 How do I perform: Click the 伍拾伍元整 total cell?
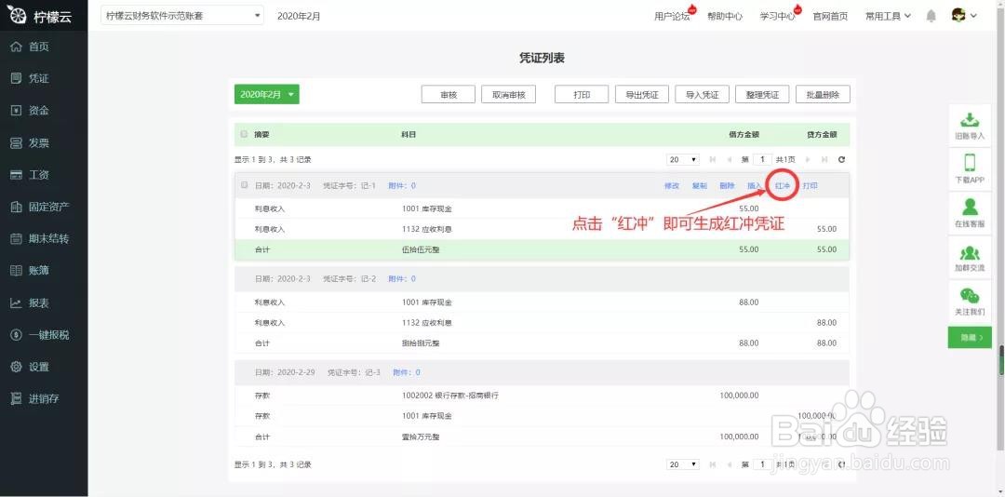[x=421, y=249]
